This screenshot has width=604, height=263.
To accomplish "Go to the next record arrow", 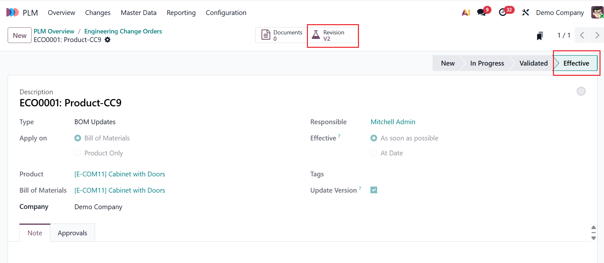I will click(x=597, y=35).
